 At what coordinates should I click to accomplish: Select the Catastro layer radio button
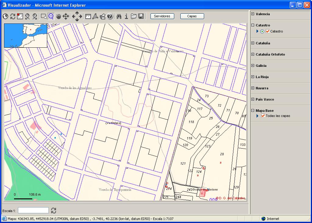pos(262,31)
